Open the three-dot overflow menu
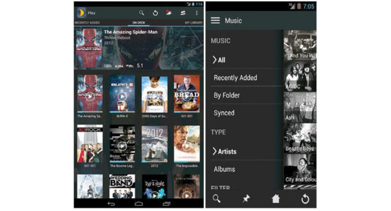Image resolution: width=391 pixels, height=211 pixels. 197,13
